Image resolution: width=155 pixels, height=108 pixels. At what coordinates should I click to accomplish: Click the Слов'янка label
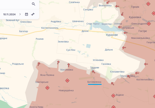point(74,2)
